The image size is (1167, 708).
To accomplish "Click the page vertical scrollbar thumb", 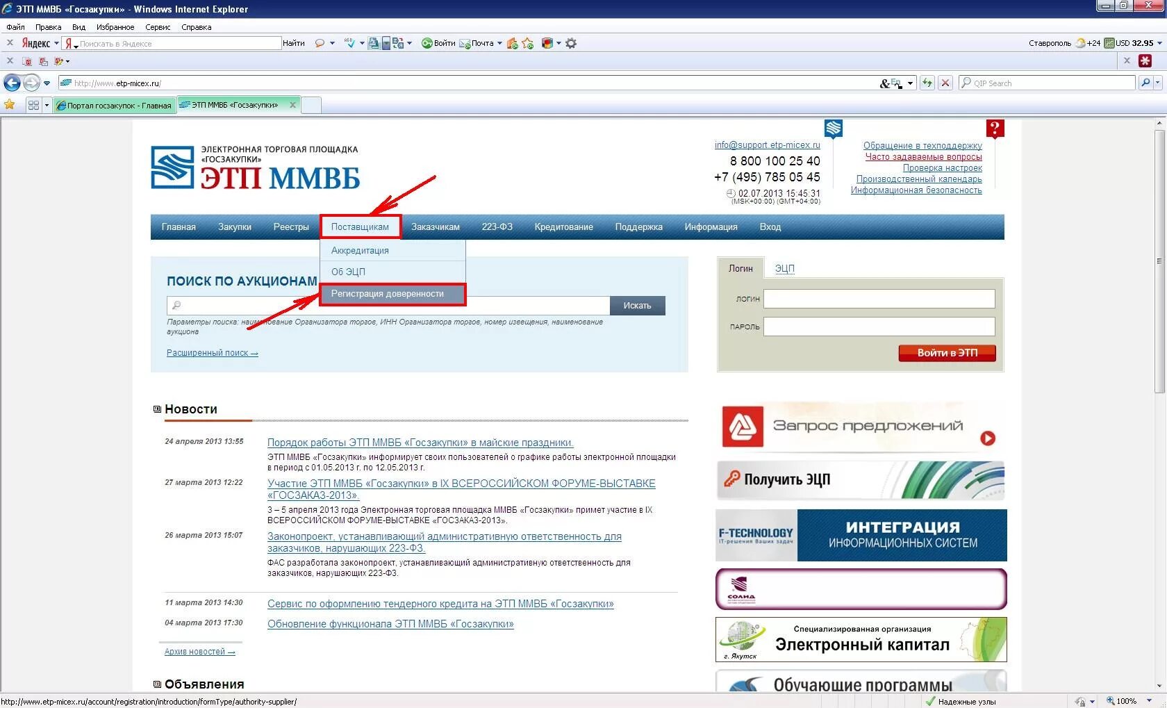I will [1159, 261].
